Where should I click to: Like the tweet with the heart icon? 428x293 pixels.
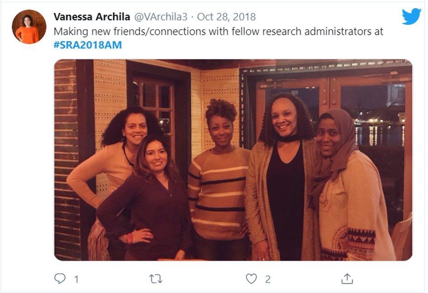[251, 279]
